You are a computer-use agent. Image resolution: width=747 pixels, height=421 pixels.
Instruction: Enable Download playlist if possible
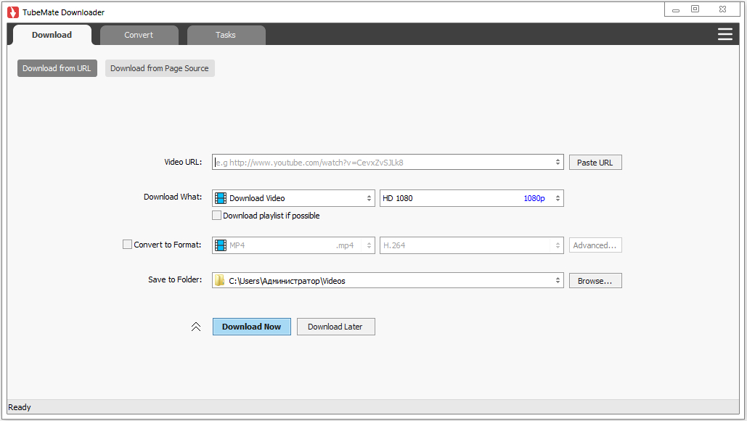(216, 216)
